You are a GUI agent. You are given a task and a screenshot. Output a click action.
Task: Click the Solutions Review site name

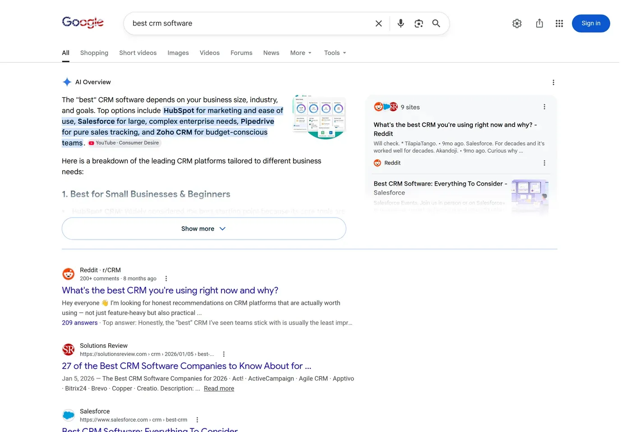pyautogui.click(x=104, y=346)
